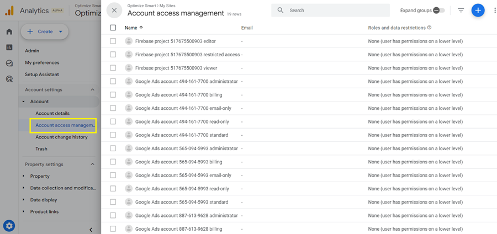497x234 pixels.
Task: Open Google Ads account 887-613-9628 administrator name
Action: pos(187,215)
